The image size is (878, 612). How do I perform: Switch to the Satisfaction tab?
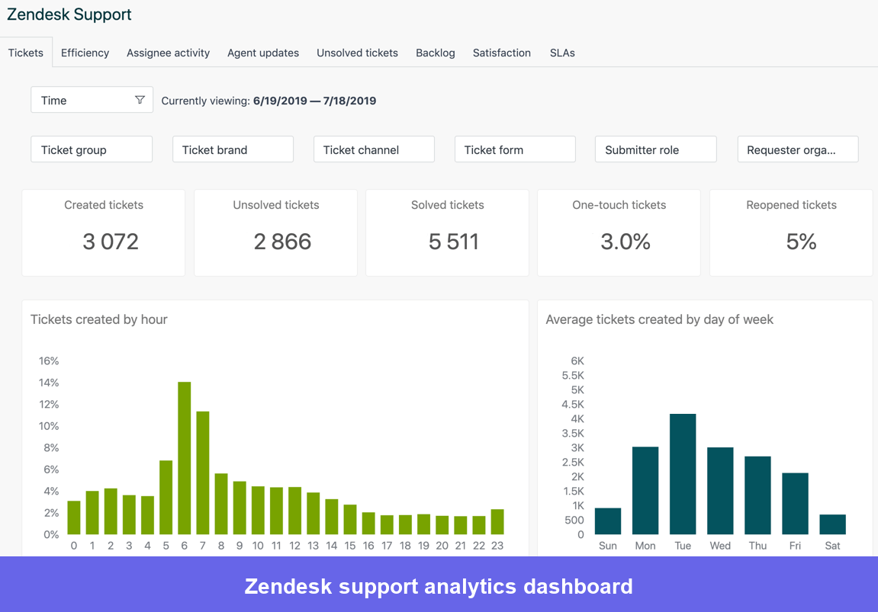[x=501, y=53]
